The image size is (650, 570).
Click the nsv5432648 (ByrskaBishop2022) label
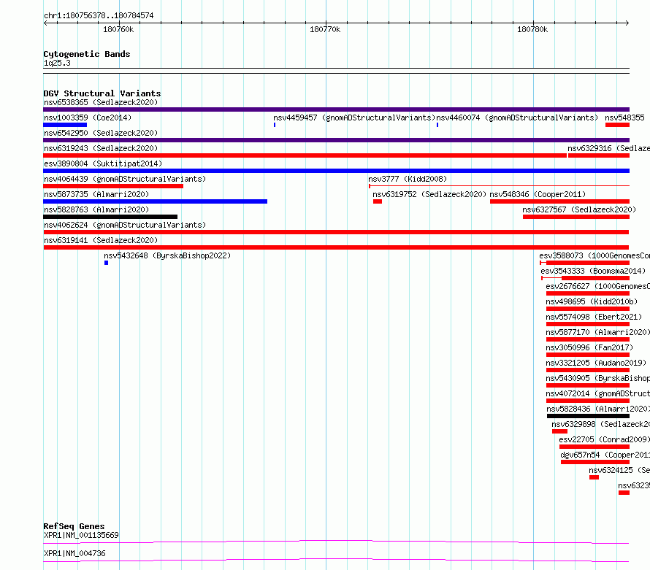pos(167,255)
